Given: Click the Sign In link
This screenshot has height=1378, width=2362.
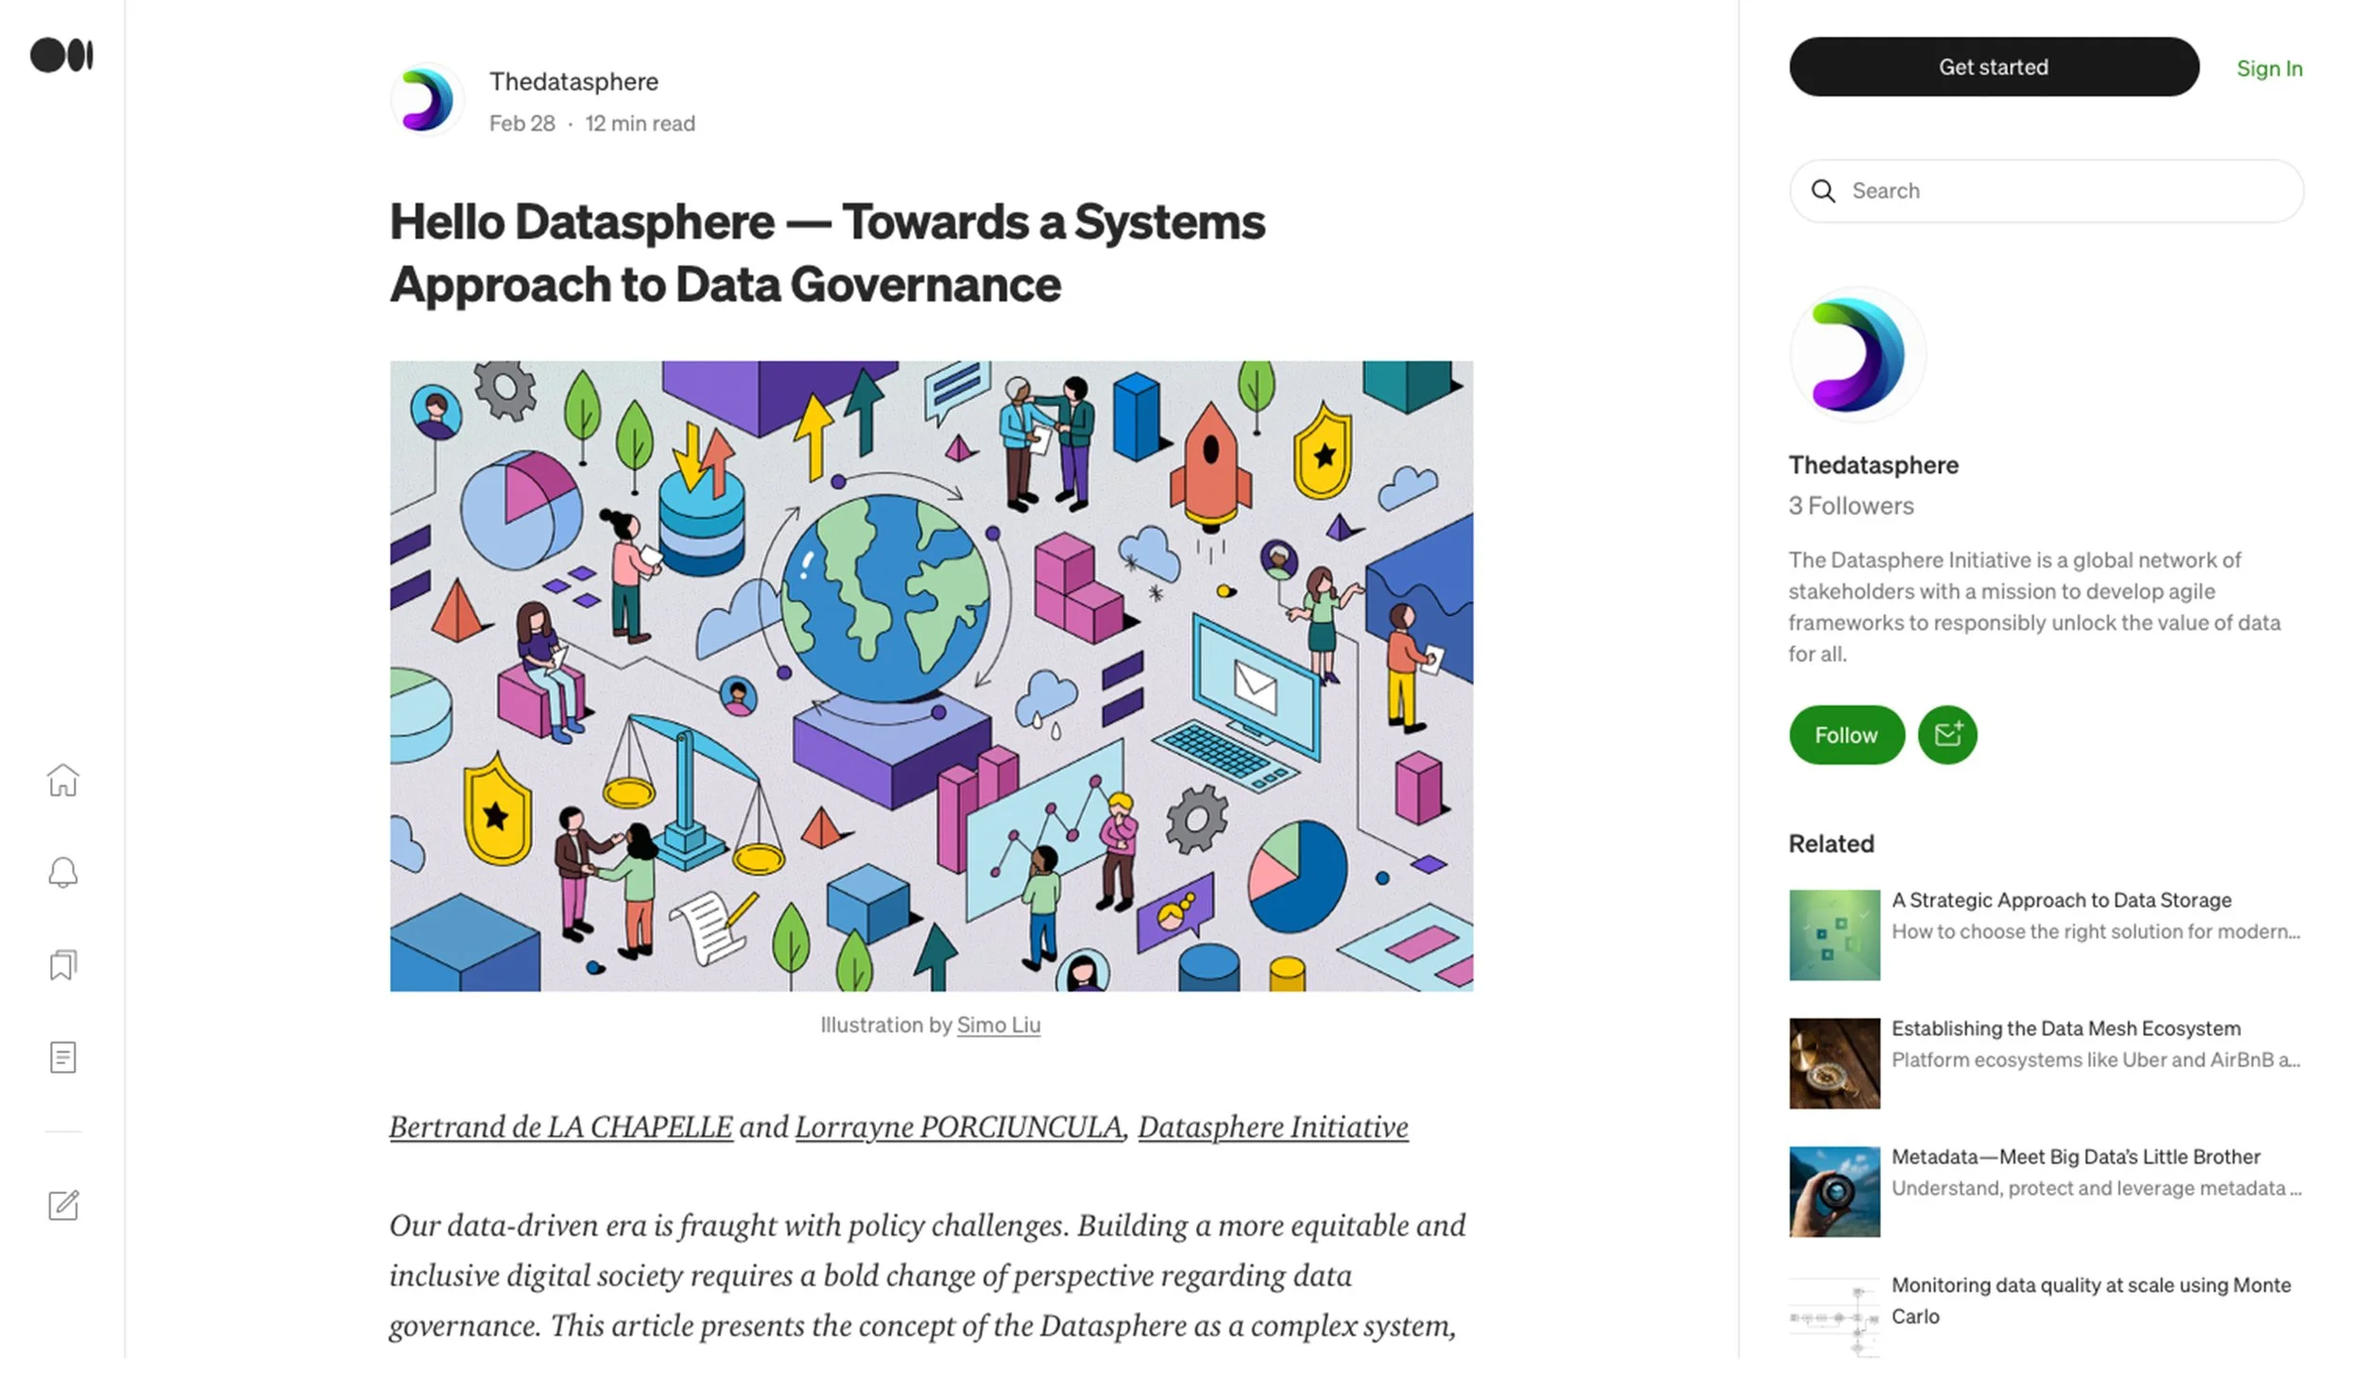Looking at the screenshot, I should click(2268, 68).
